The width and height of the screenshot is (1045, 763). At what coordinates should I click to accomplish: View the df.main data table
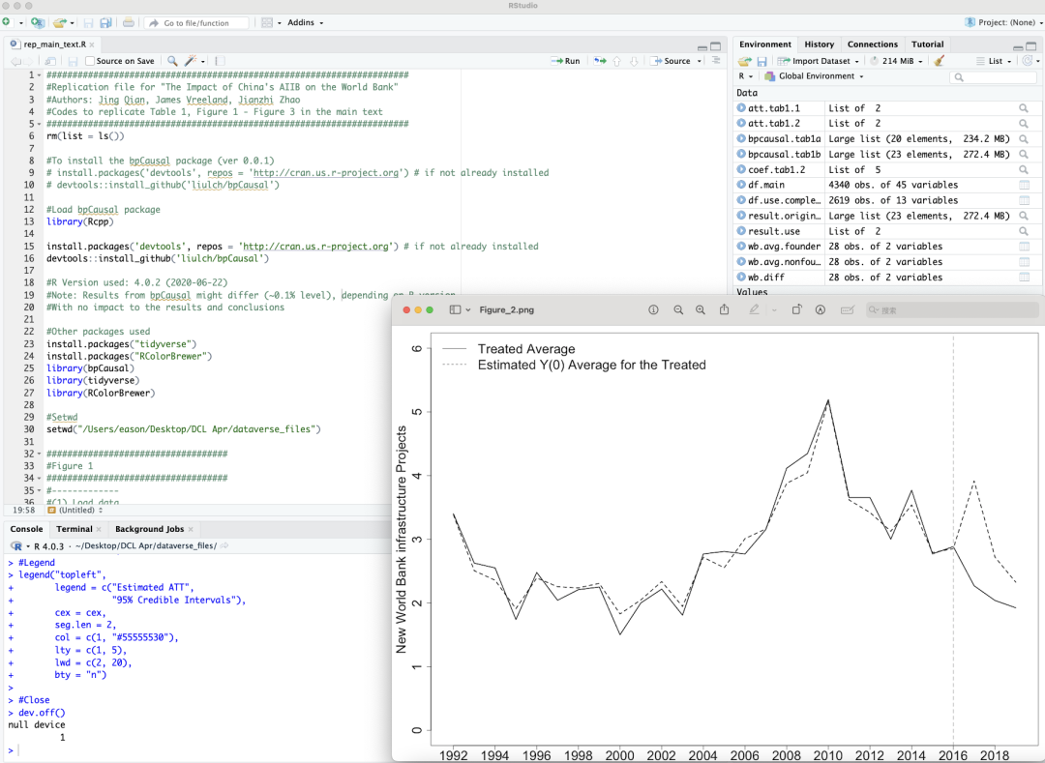pyautogui.click(x=1025, y=185)
